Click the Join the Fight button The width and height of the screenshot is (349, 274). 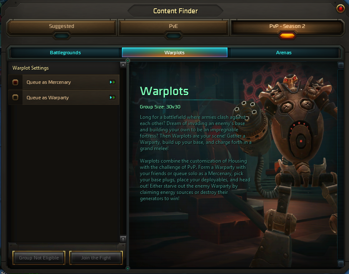click(x=96, y=258)
